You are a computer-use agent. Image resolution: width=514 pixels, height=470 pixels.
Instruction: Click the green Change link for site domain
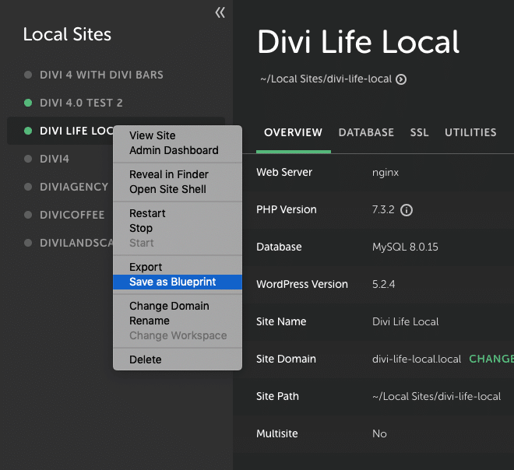coord(491,359)
